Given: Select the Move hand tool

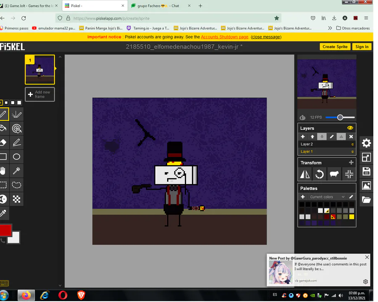Looking at the screenshot, I should [3, 171].
